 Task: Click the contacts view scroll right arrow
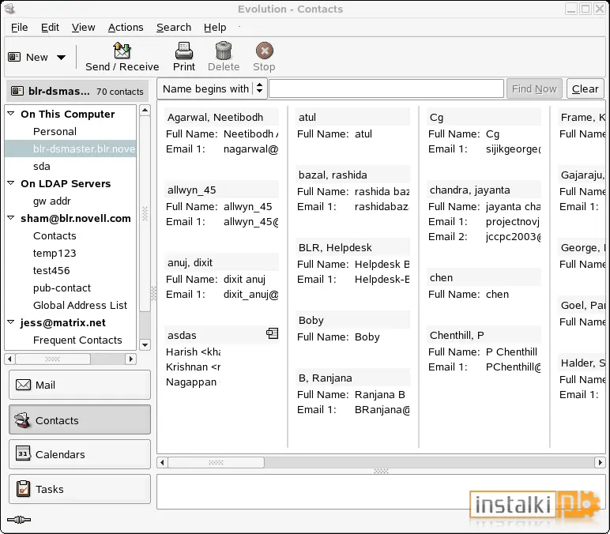tap(601, 462)
